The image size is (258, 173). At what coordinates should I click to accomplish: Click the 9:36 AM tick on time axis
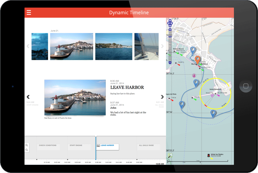pyautogui.click(x=98, y=162)
